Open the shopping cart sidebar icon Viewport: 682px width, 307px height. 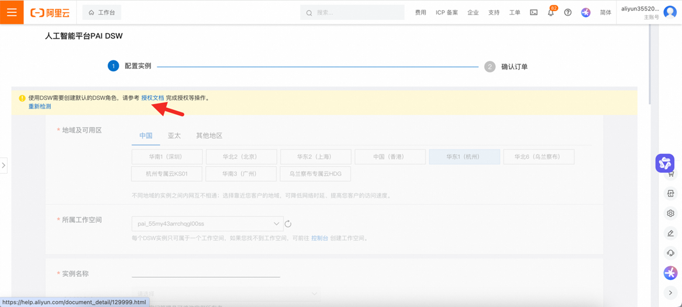point(671,174)
